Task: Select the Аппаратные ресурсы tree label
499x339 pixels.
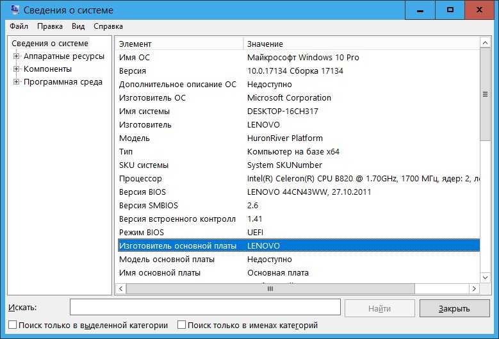Action: pyautogui.click(x=64, y=56)
